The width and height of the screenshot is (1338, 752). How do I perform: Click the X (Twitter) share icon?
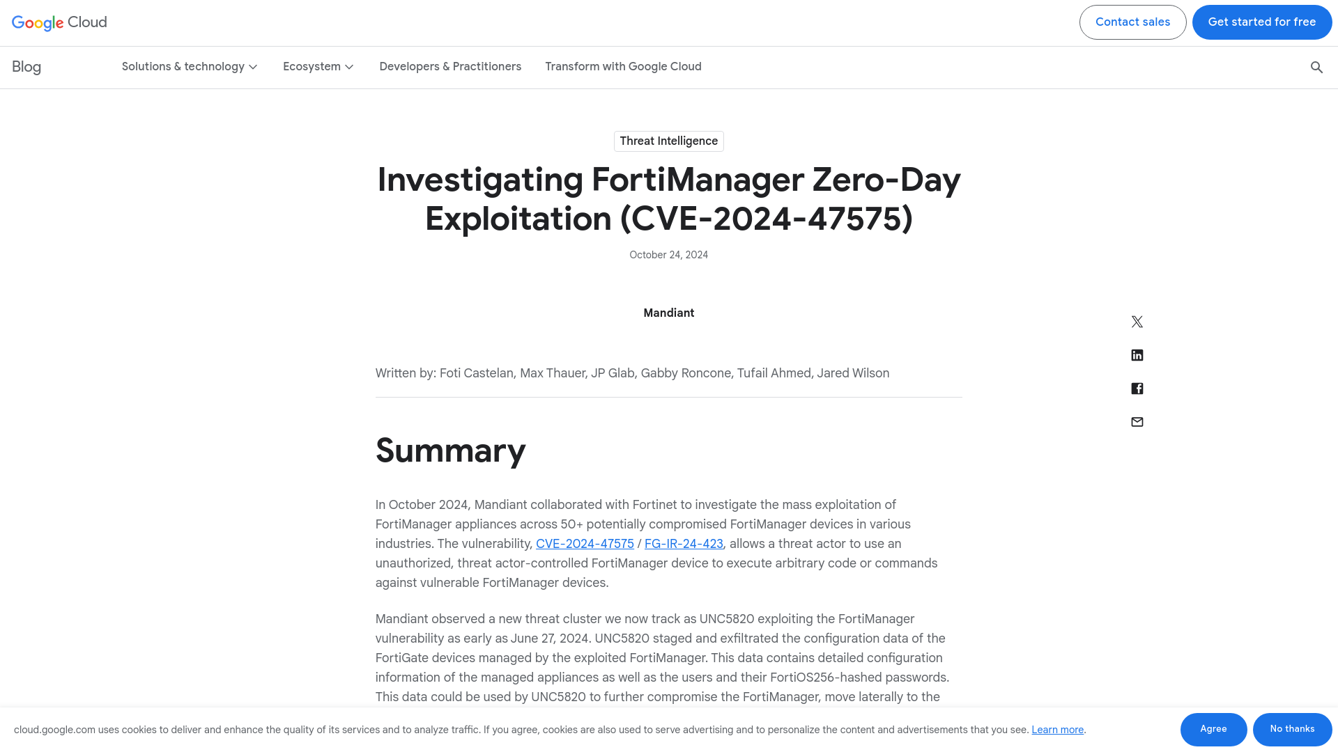point(1137,322)
